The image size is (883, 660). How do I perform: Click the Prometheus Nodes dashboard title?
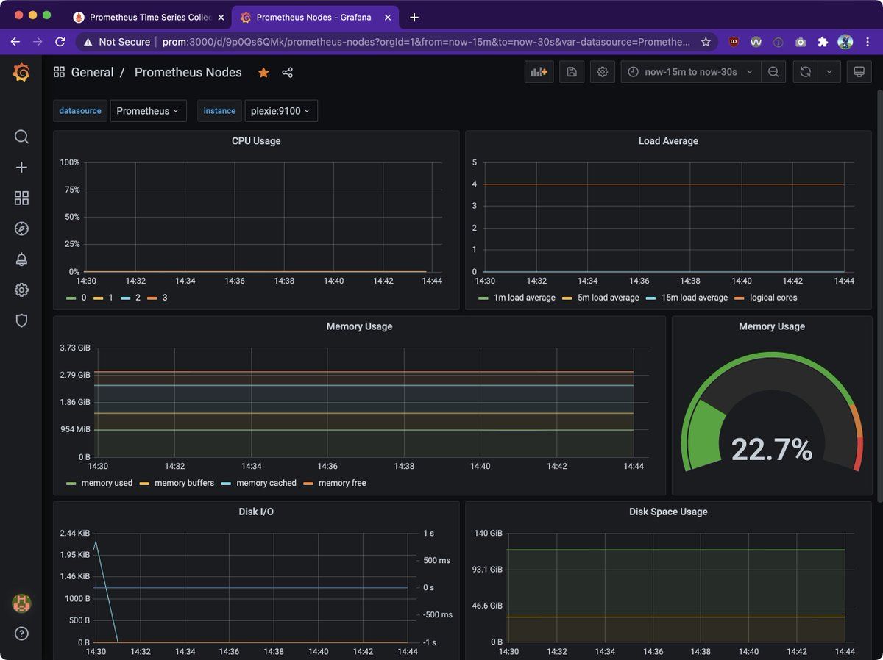point(188,72)
